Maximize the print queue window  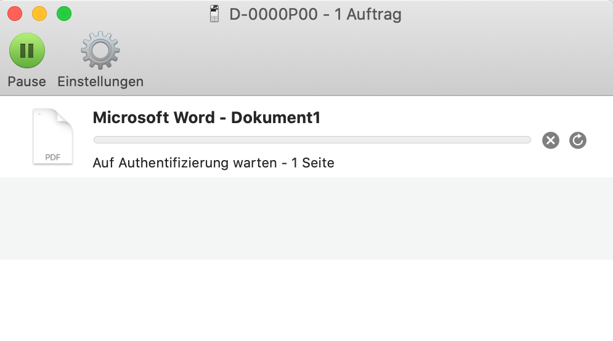pyautogui.click(x=64, y=14)
